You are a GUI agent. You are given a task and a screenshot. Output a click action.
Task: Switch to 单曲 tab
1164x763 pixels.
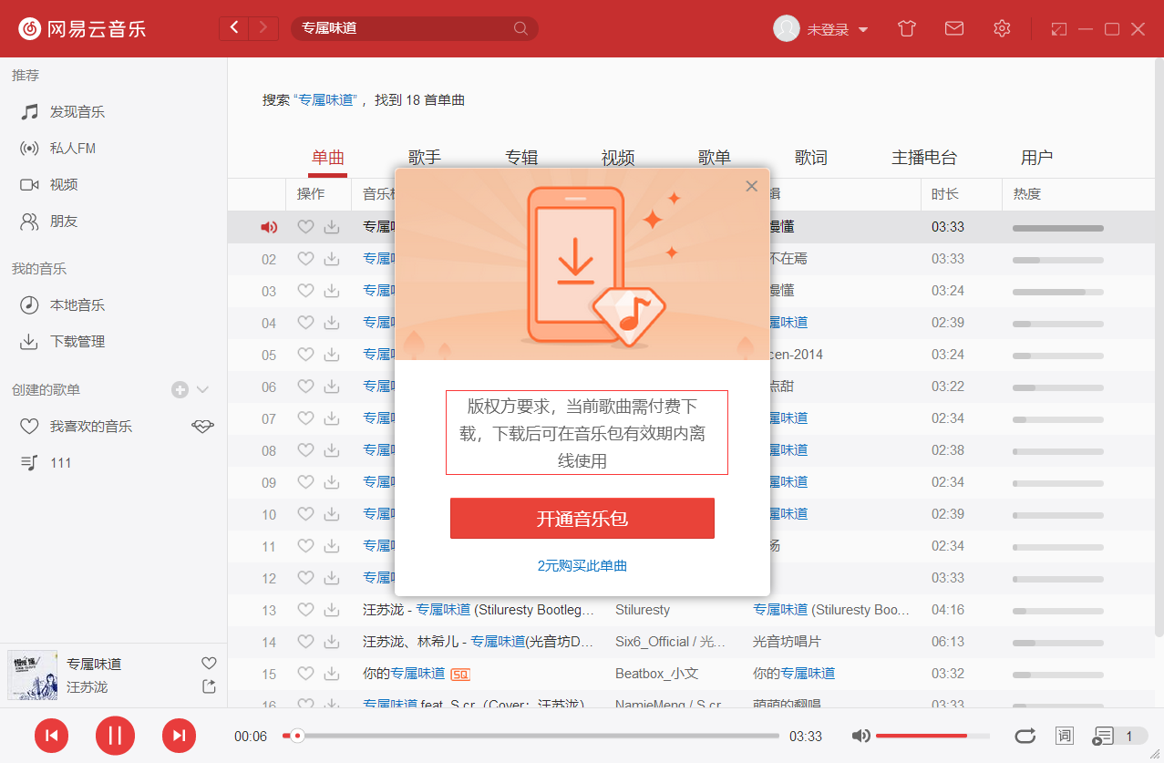coord(328,158)
